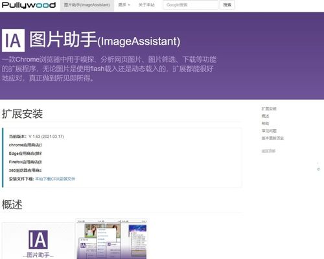Open the 关于本站 menu item
Viewport: 324px width, 259px height.
click(146, 5)
